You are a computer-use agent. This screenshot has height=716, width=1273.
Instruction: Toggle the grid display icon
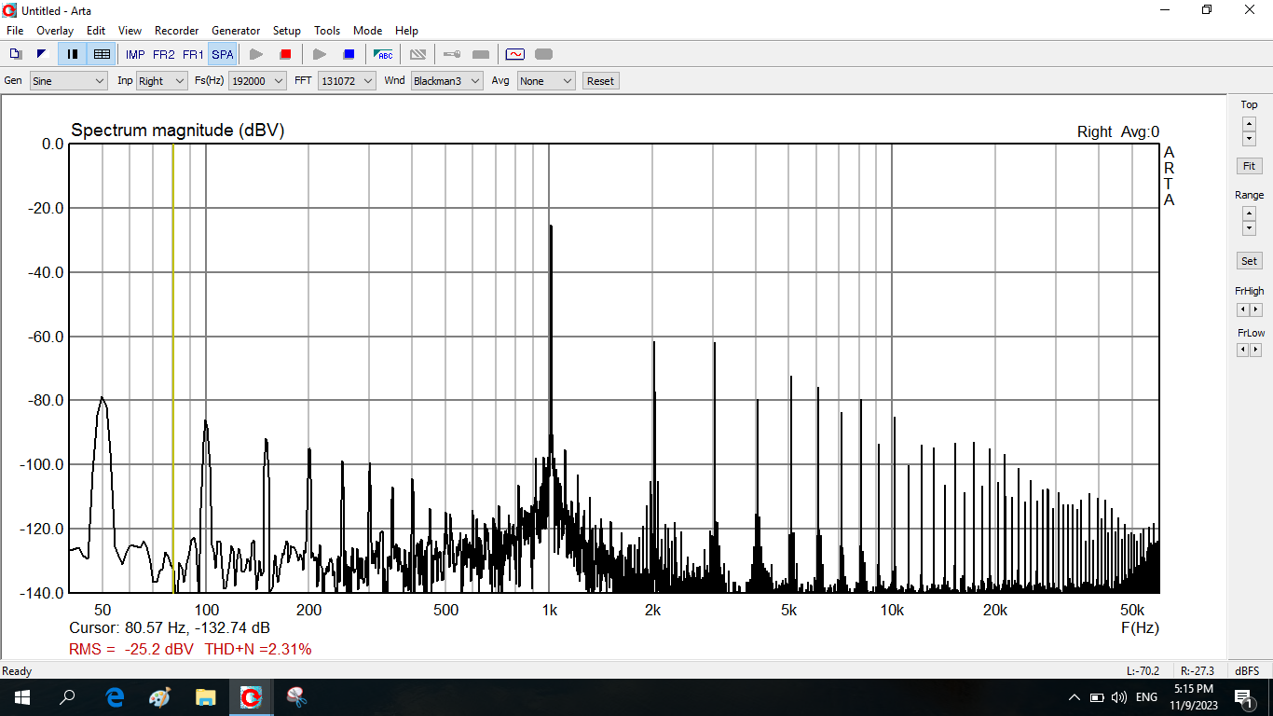coord(102,54)
